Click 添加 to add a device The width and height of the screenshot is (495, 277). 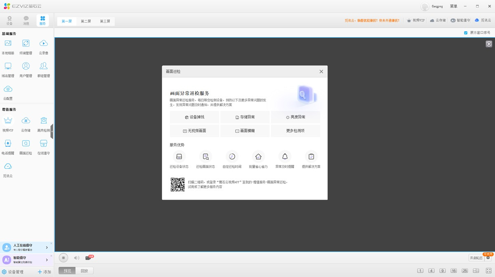(45, 272)
